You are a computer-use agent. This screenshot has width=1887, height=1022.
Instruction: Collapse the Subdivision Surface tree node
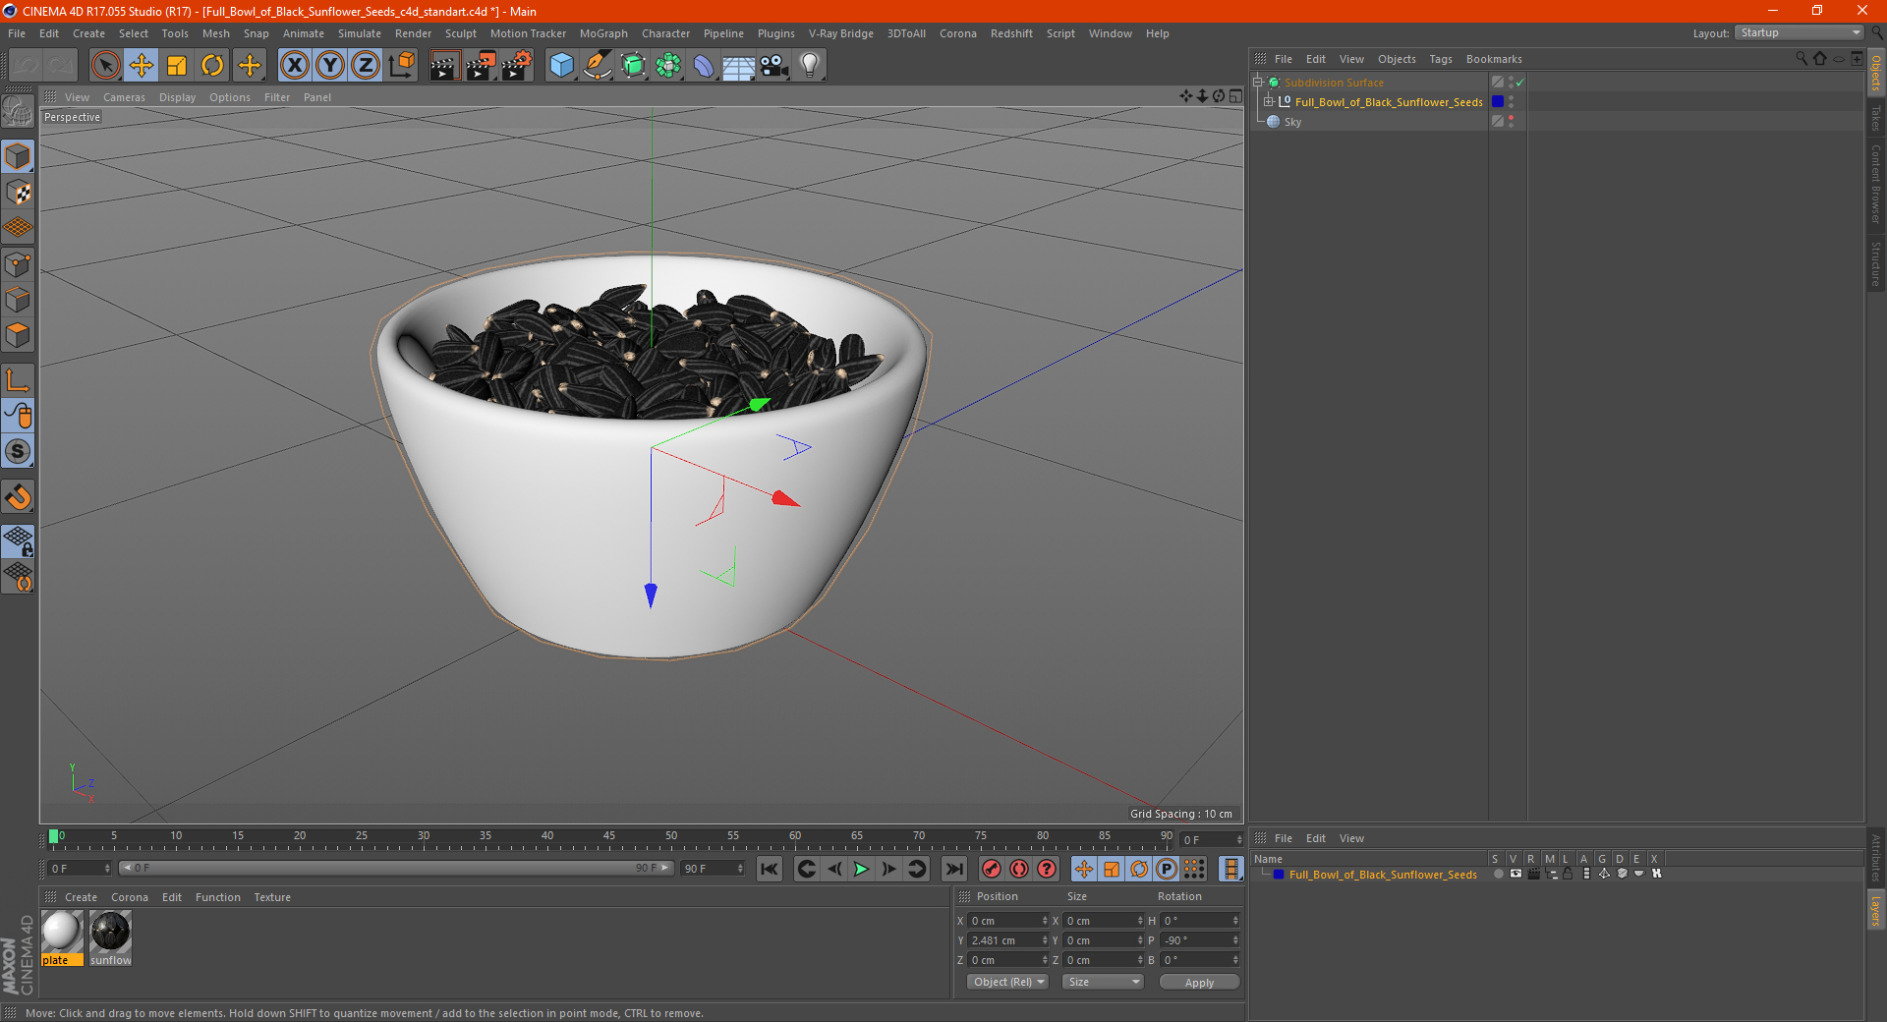click(1257, 83)
